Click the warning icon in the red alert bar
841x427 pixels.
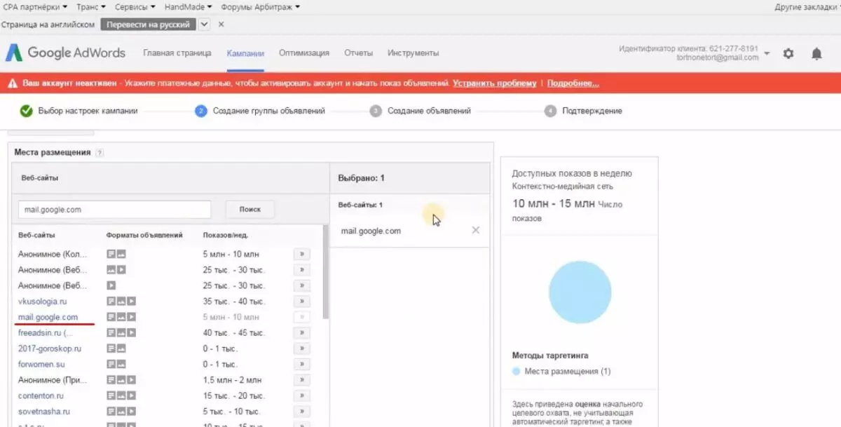tap(12, 83)
